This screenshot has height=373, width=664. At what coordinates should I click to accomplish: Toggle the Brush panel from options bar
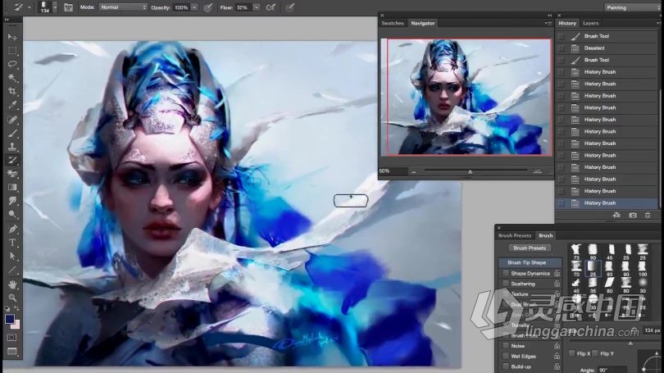[x=68, y=7]
